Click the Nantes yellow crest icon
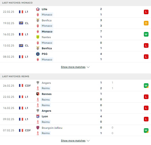This screenshot has height=145, width=151. (38, 37)
